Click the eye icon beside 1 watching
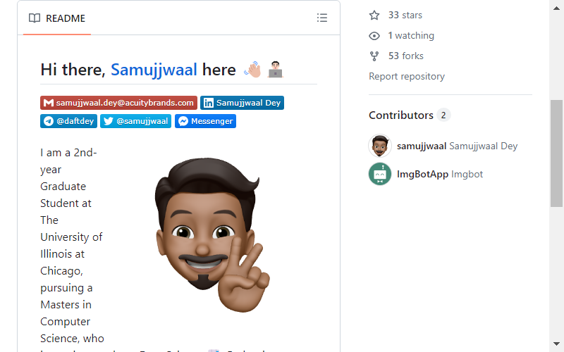 (x=374, y=36)
